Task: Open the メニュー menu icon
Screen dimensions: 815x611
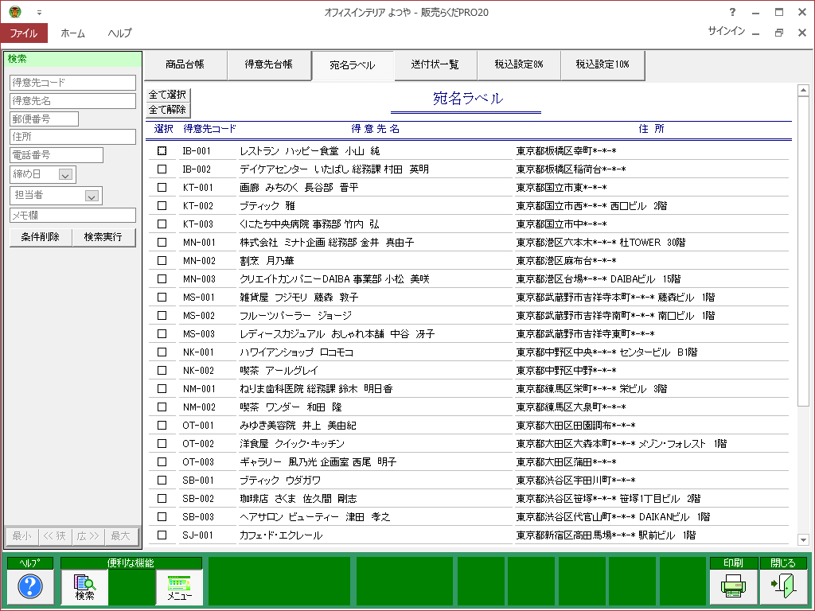Action: pos(179,586)
